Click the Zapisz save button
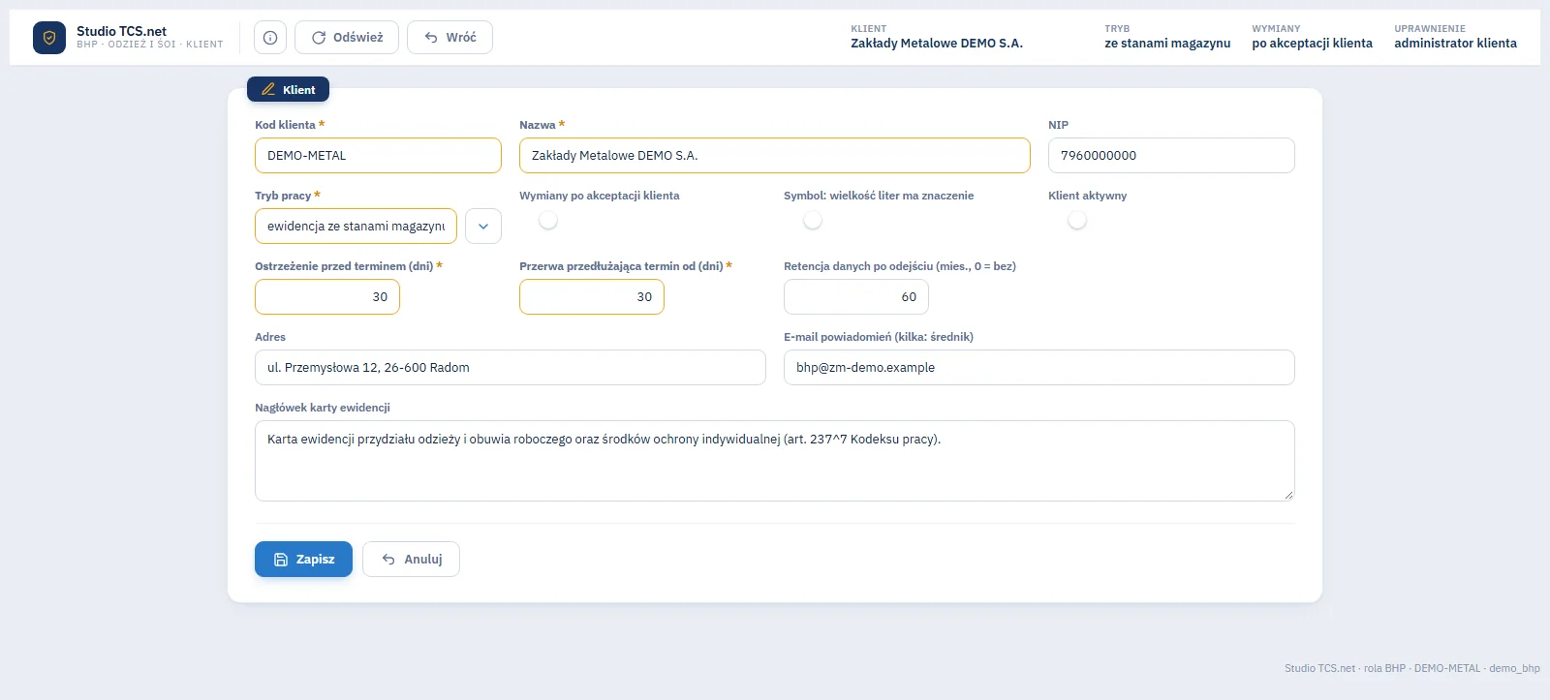Screen dimensions: 1550x700 tap(303, 559)
